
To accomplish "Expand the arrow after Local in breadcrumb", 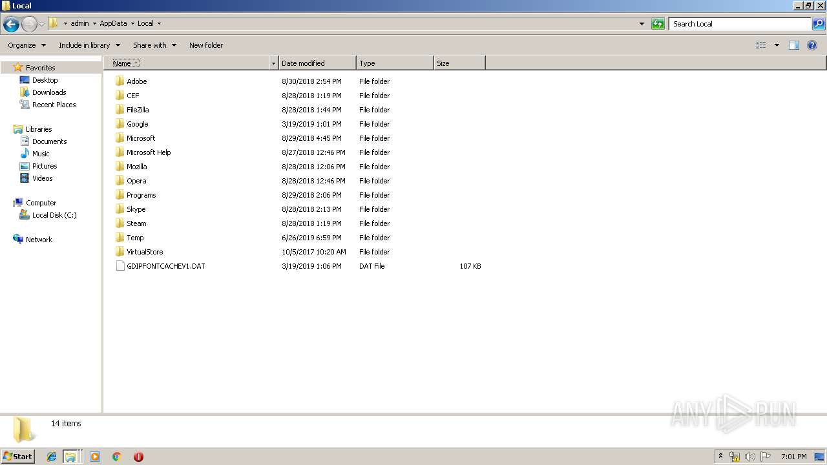I will [x=159, y=23].
